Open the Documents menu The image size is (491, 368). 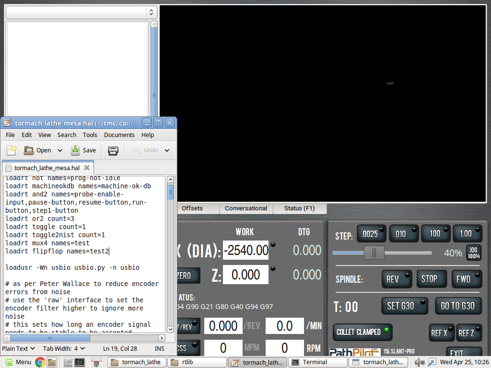[x=119, y=135]
